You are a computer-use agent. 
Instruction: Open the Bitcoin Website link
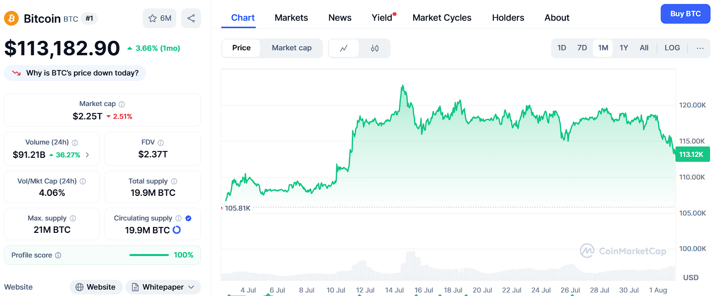click(x=96, y=287)
